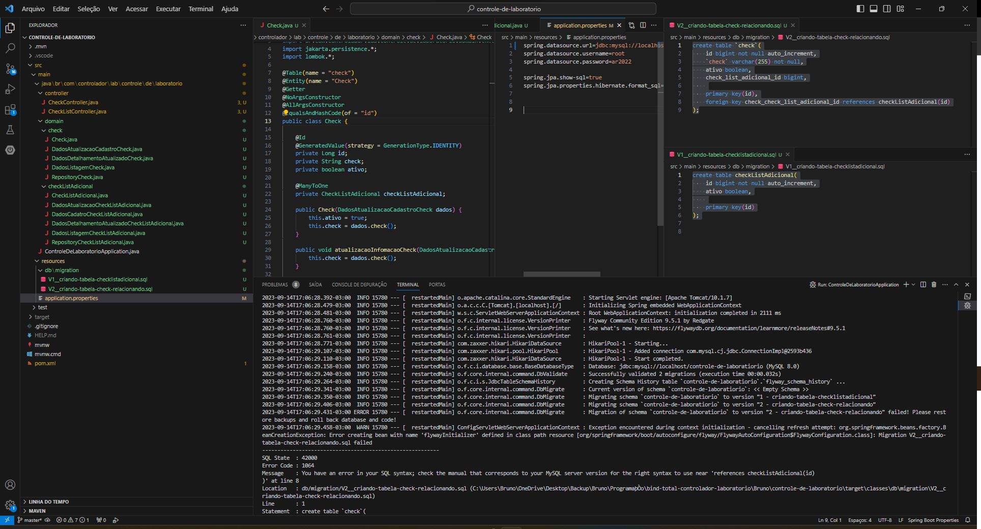Switch to the PORTAS panel tab
This screenshot has height=529, width=981.
(437, 284)
